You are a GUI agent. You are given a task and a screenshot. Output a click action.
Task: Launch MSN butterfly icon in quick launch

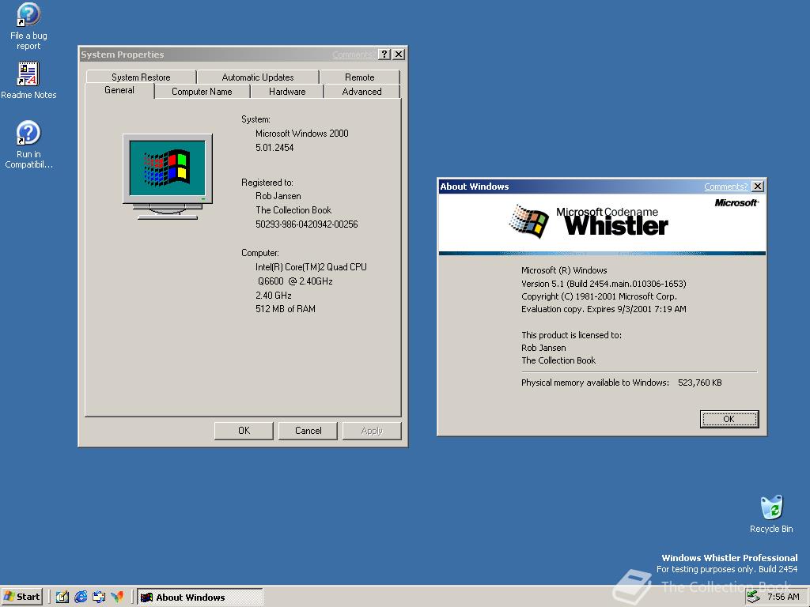coord(117,598)
